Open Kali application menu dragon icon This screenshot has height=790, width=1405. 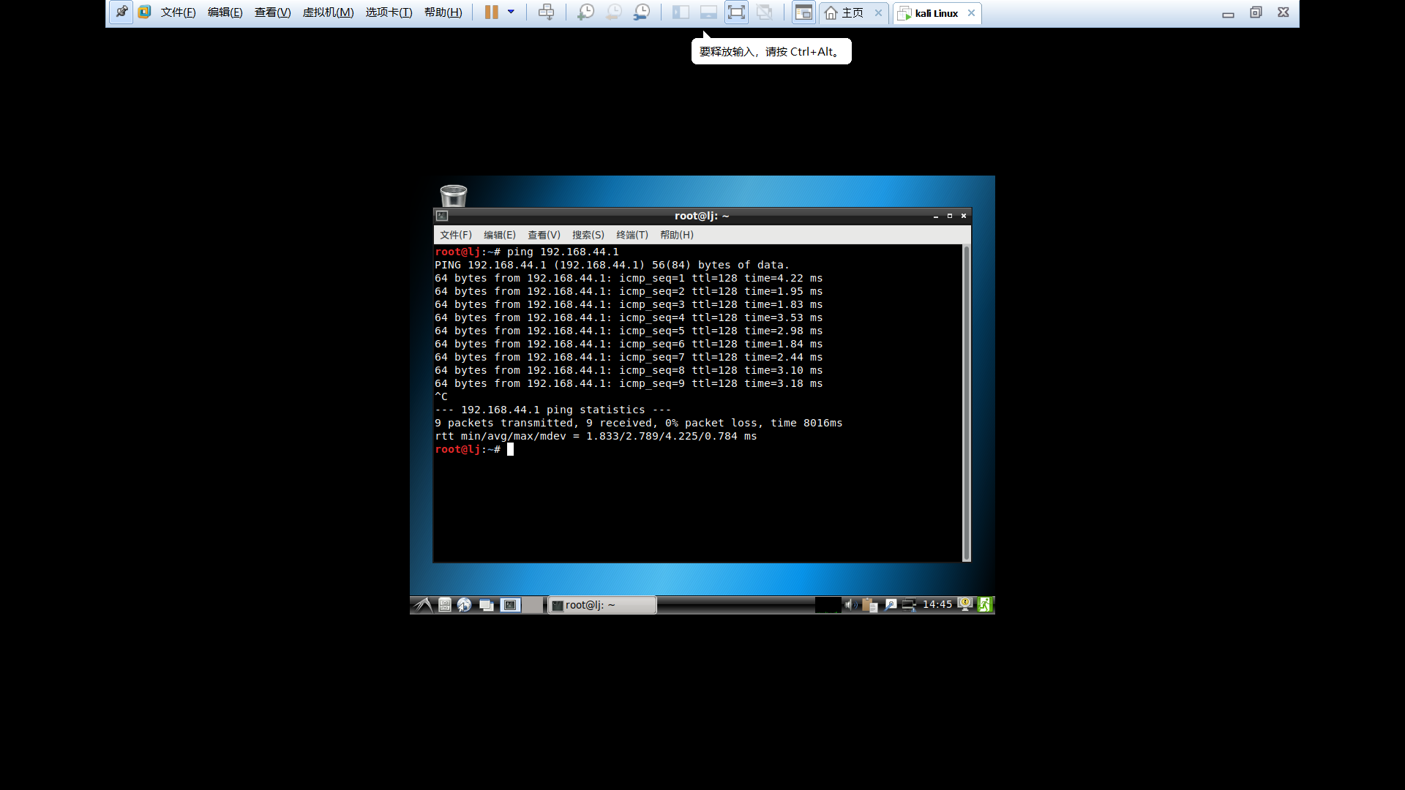[x=423, y=605]
